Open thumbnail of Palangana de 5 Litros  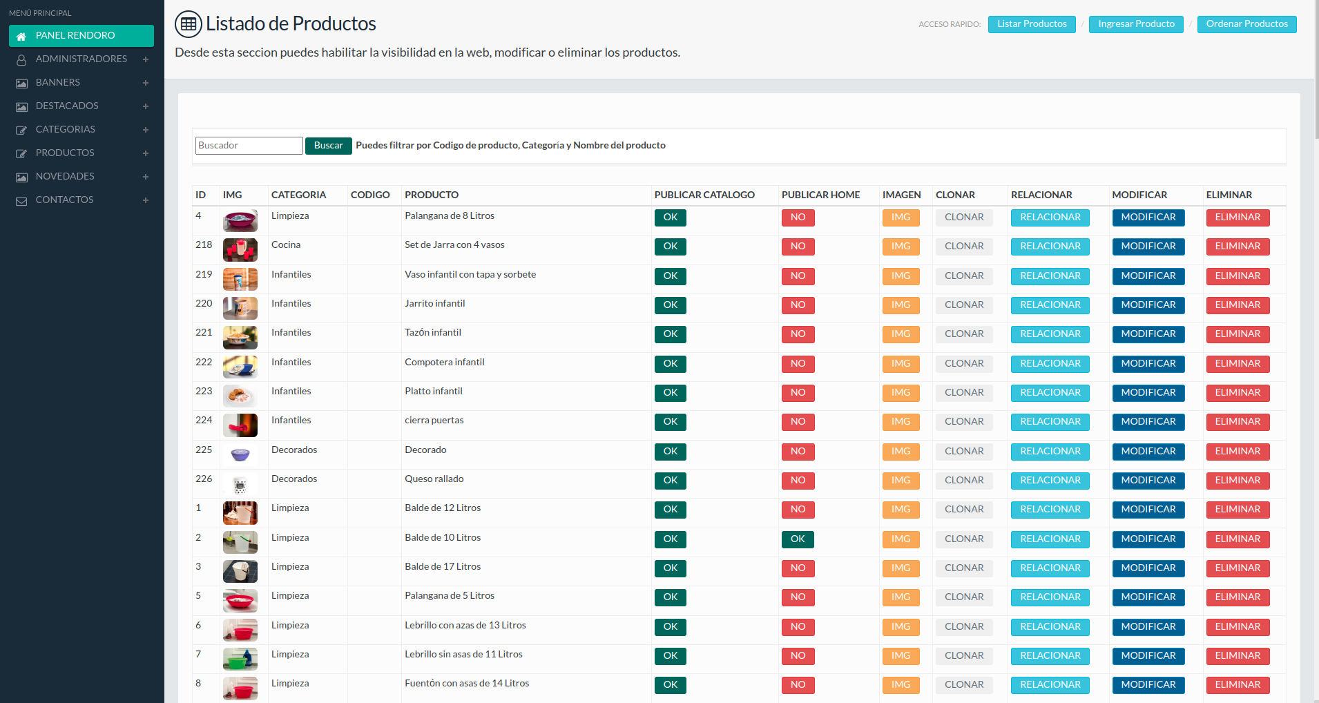(x=240, y=601)
